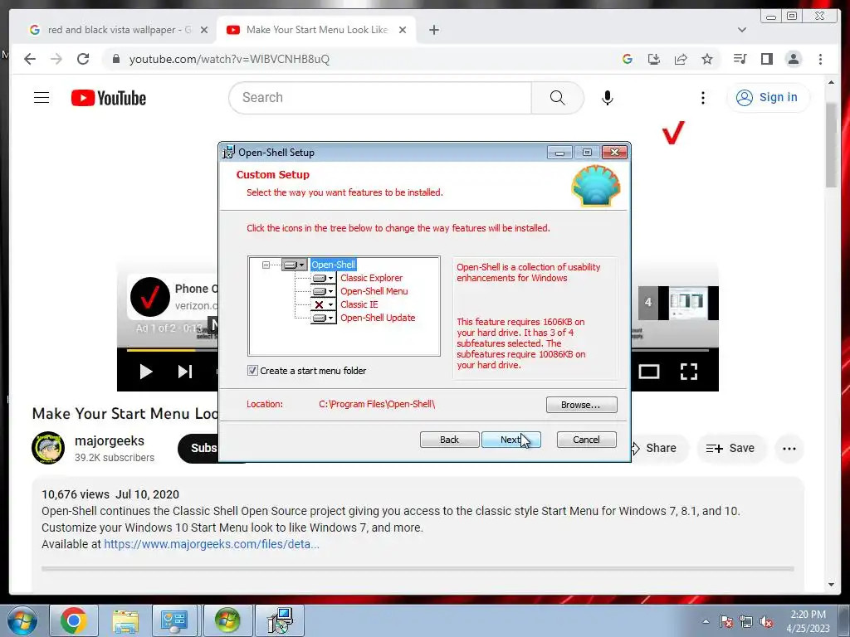Close the YouTube video tab
Image resolution: width=850 pixels, height=637 pixels.
point(403,30)
